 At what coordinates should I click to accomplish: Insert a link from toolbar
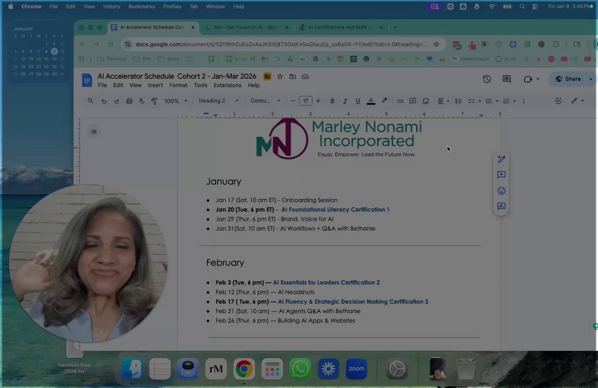coord(400,101)
